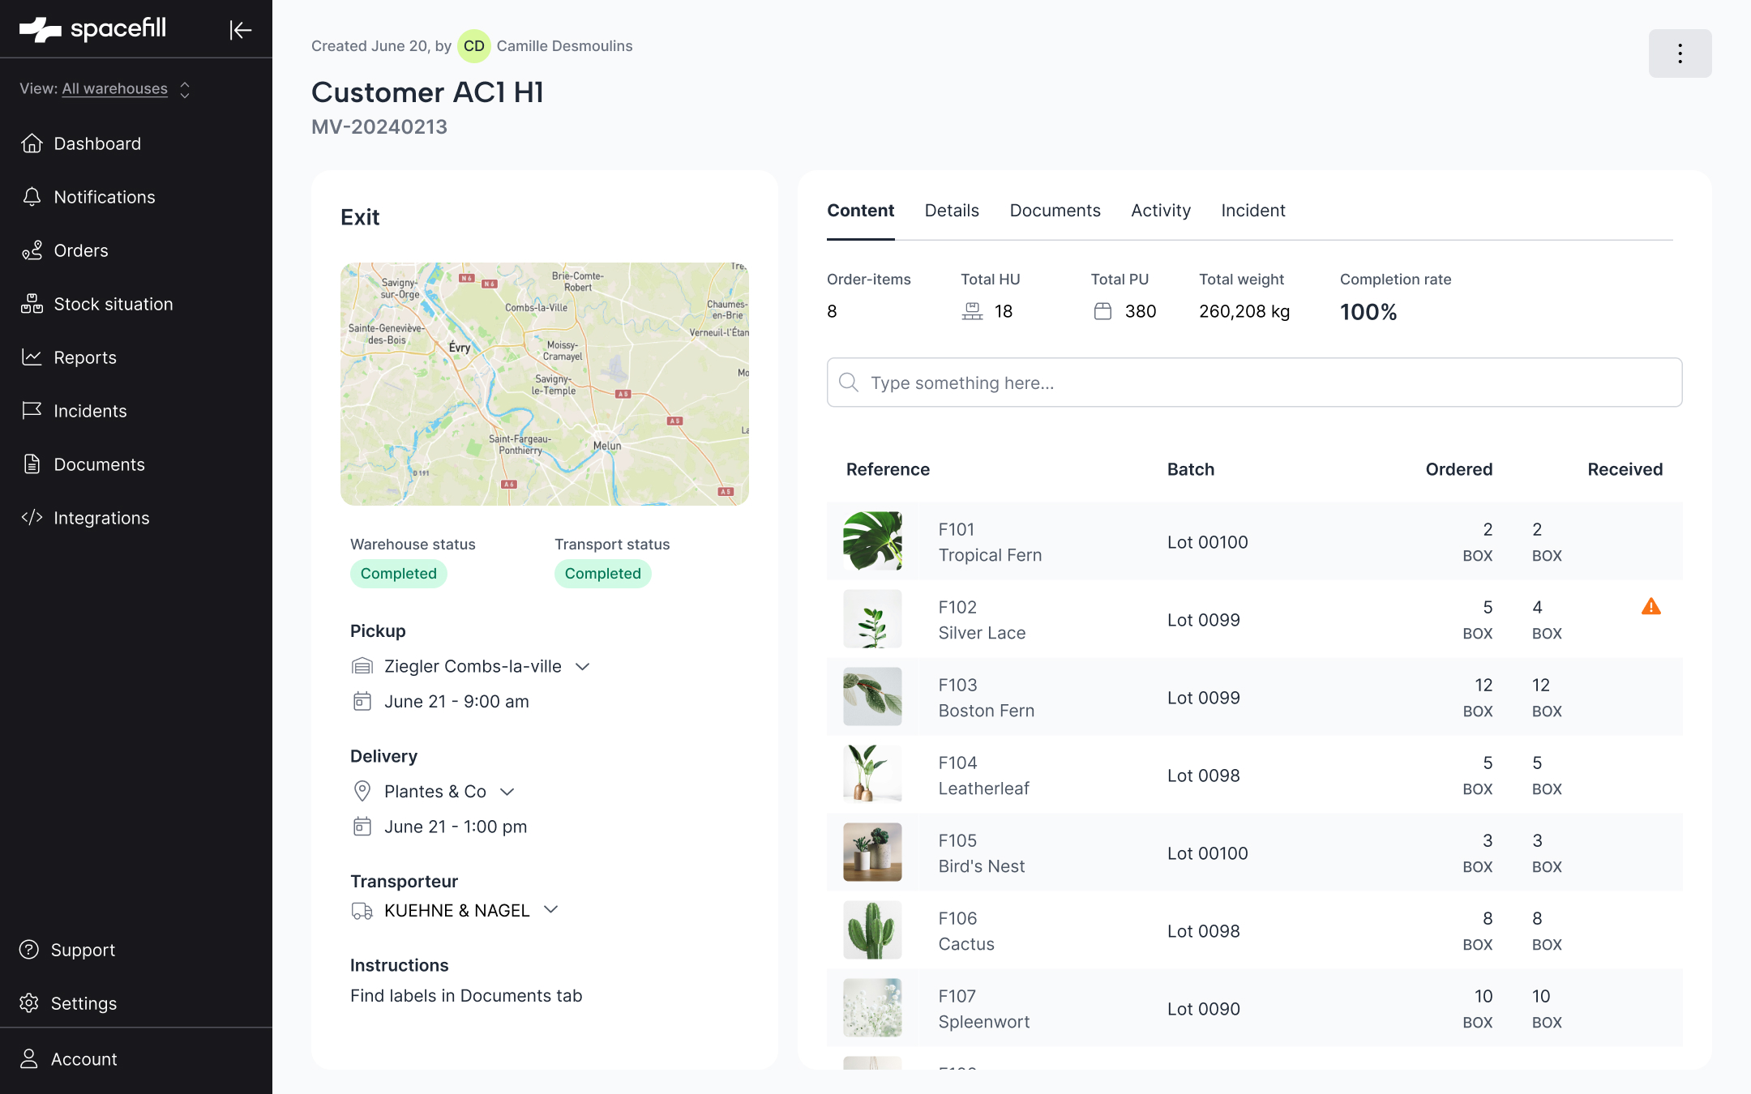Switch to the Details tab
This screenshot has height=1094, width=1751.
(952, 211)
